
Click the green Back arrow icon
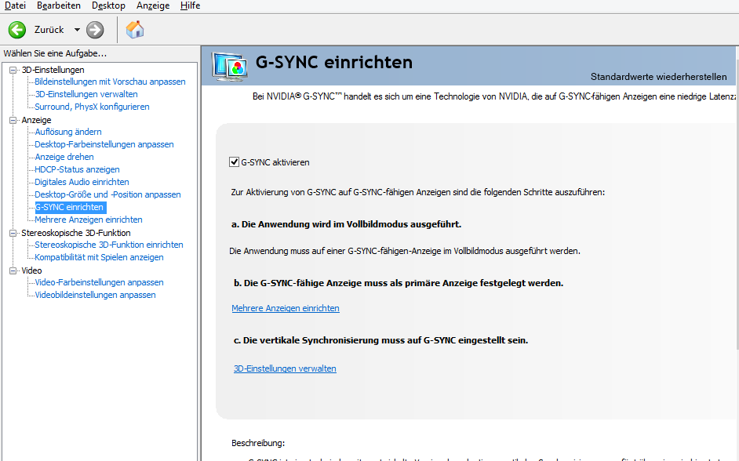coord(17,30)
